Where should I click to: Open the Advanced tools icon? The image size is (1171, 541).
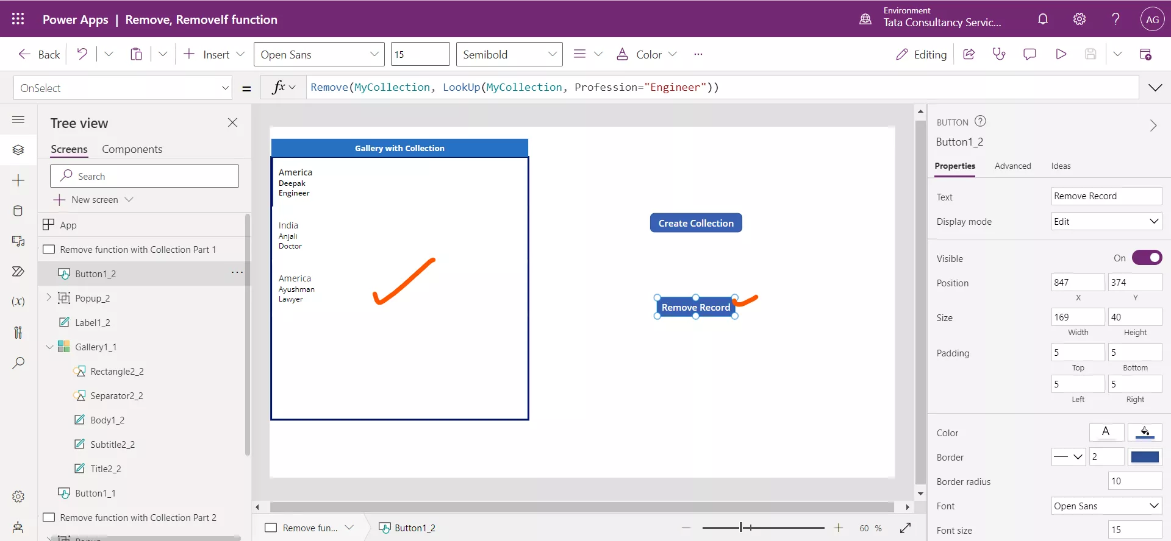point(18,332)
